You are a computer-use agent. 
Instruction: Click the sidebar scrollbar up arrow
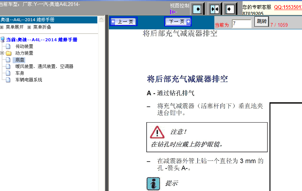[101, 19]
